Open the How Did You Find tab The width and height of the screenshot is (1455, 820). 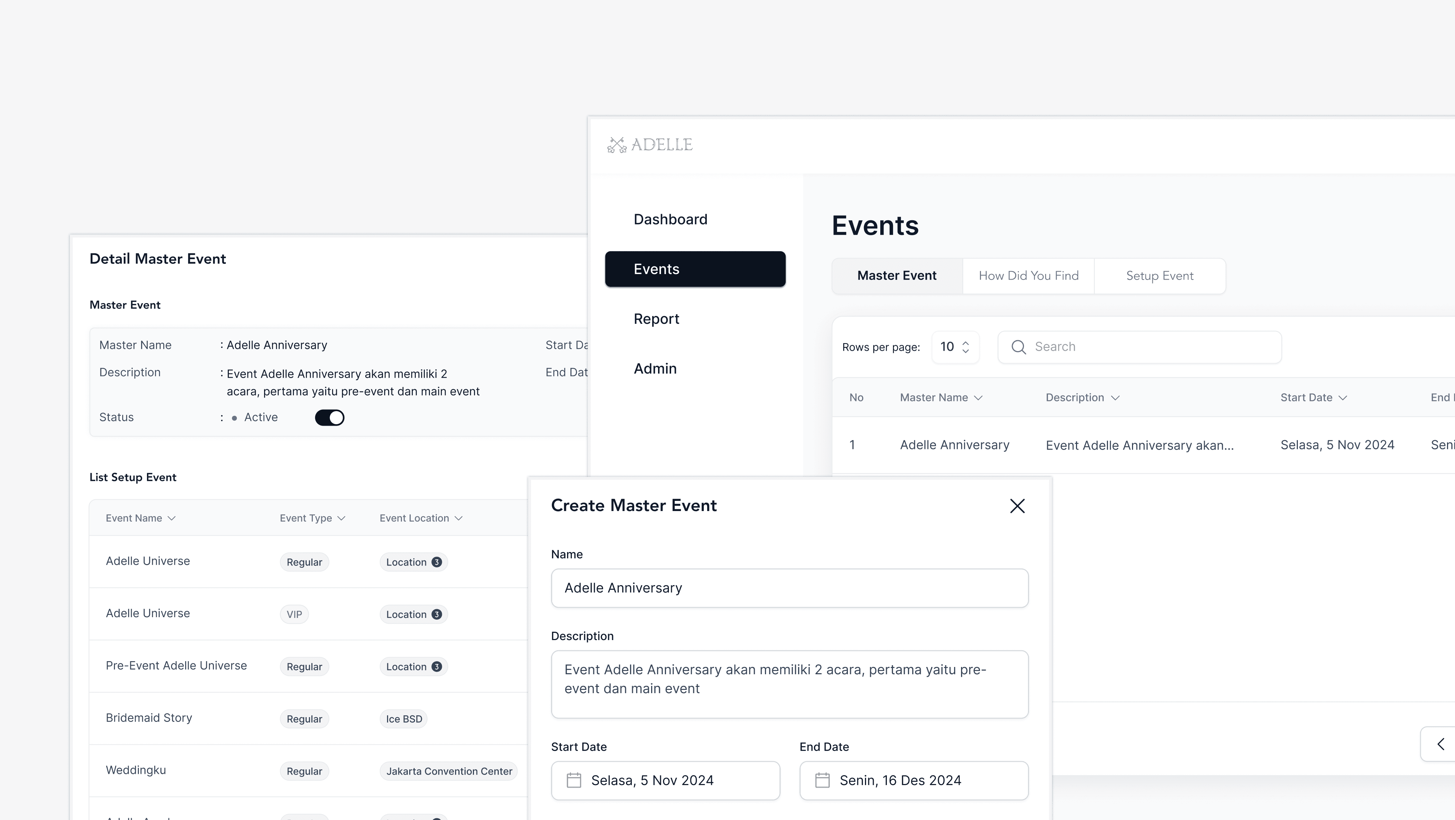click(1028, 276)
